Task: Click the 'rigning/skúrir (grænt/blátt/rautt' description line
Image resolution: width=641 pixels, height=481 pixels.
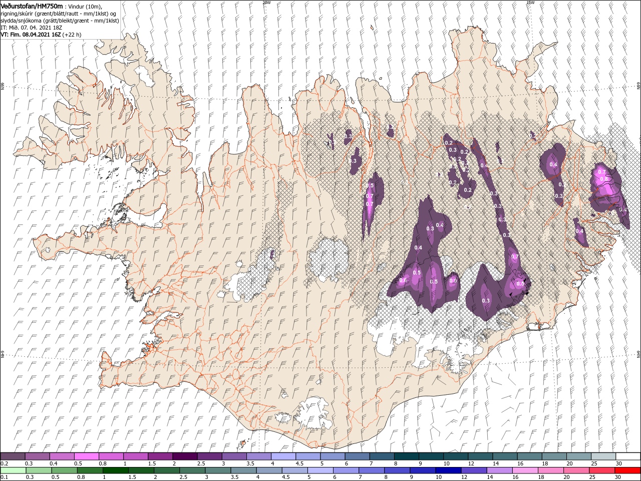Action: (x=58, y=14)
